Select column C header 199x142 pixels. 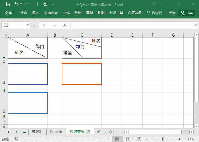tap(82, 35)
